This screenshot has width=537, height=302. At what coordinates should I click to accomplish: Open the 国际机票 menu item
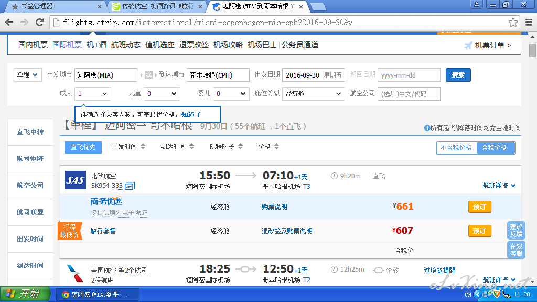click(67, 45)
